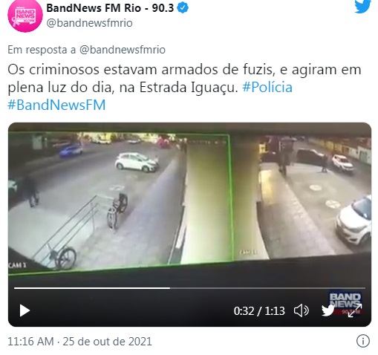Open the BandNews FM pink profile avatar
This screenshot has height=355, width=378.
click(x=25, y=16)
